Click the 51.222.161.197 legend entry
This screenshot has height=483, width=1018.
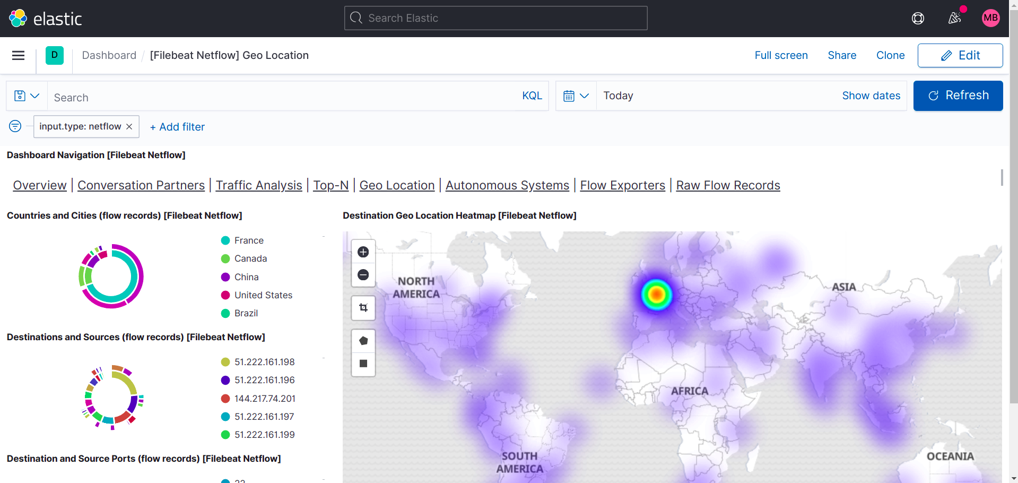(x=258, y=417)
